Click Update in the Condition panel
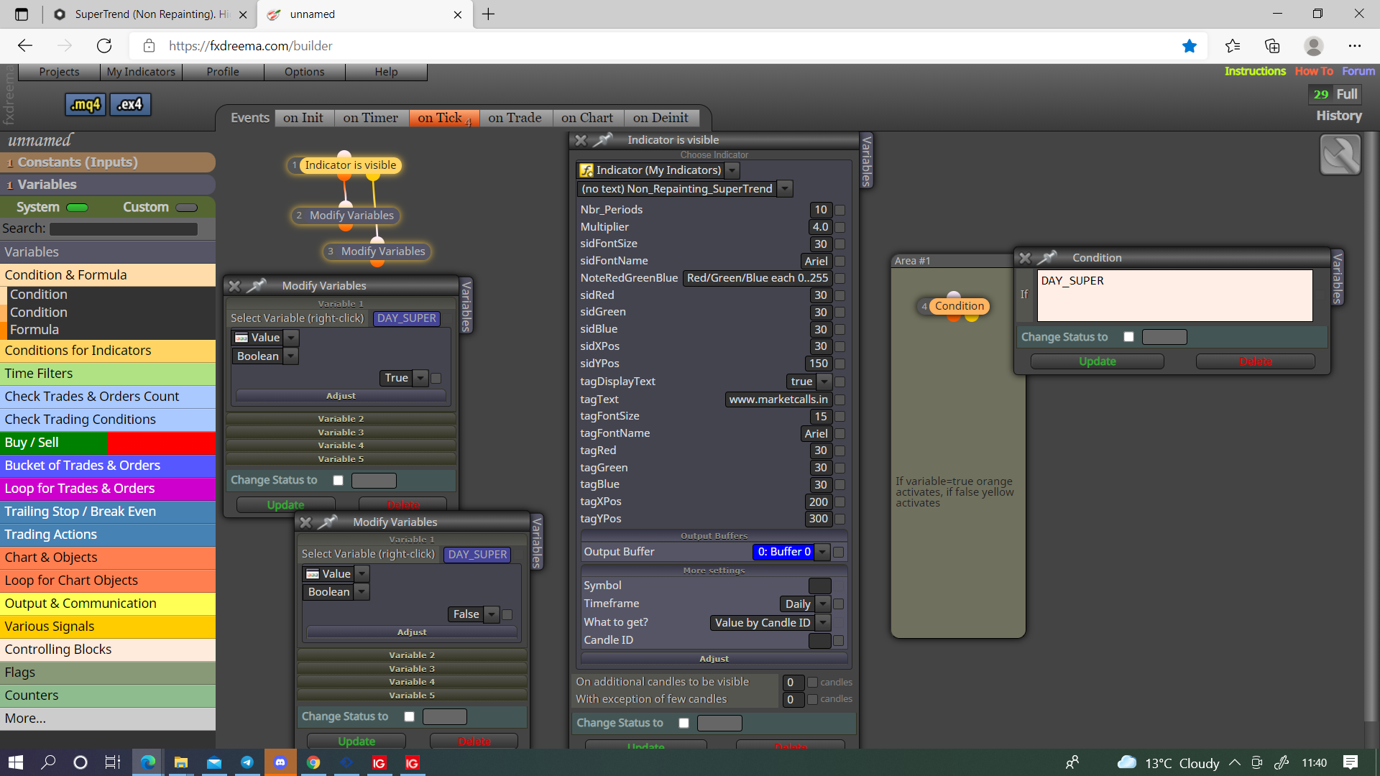 coord(1097,361)
